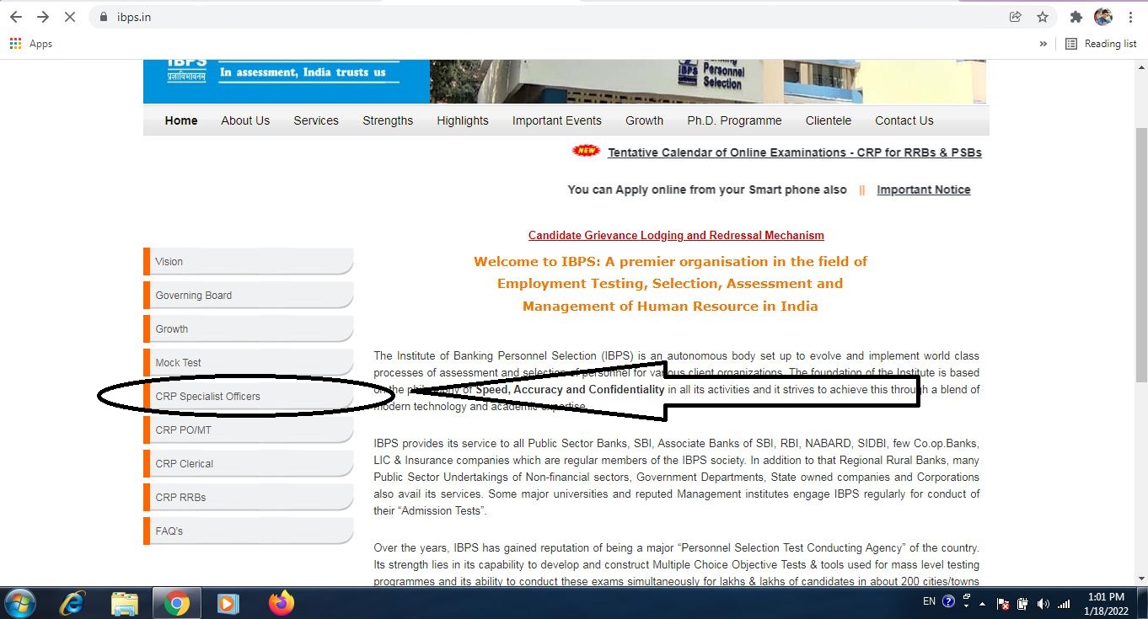1148x619 pixels.
Task: Click the IBPS logo banner
Action: coord(287,81)
